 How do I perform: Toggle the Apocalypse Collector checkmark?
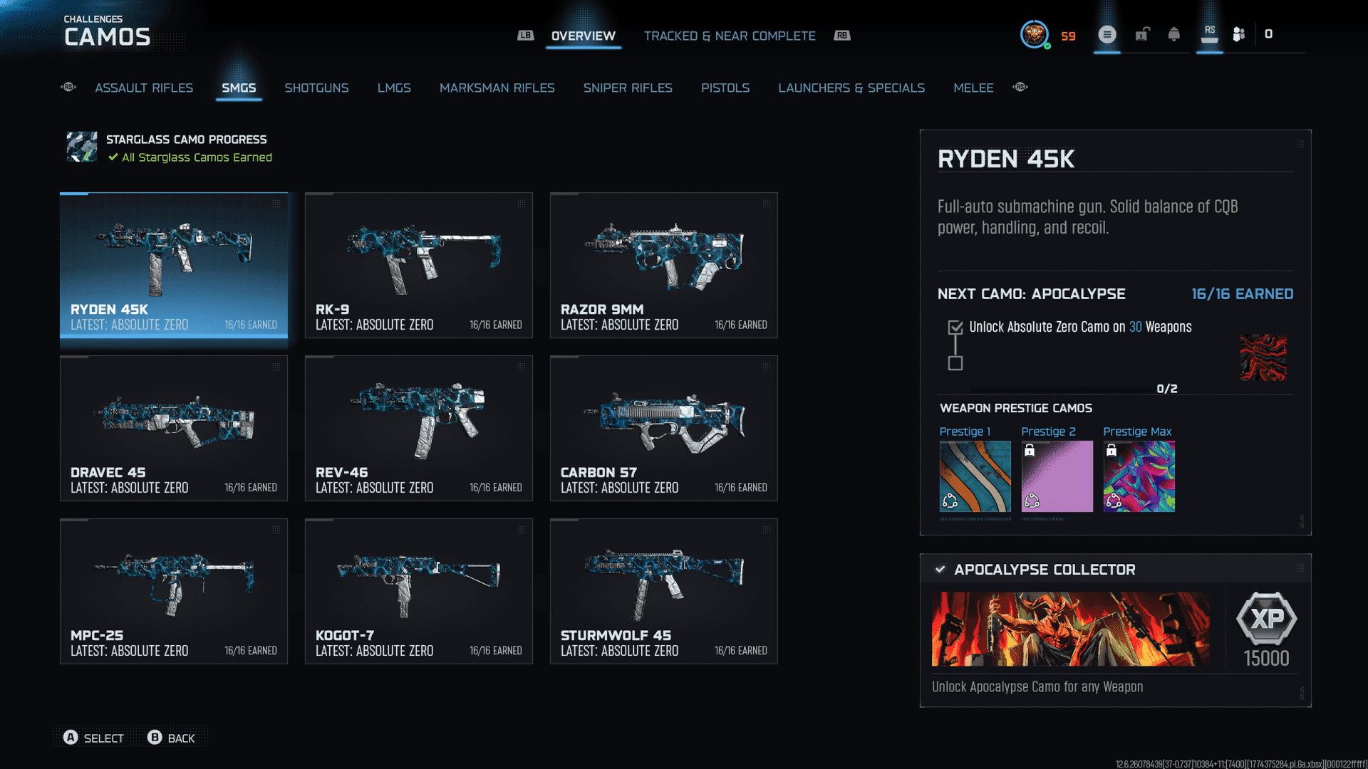pyautogui.click(x=940, y=570)
